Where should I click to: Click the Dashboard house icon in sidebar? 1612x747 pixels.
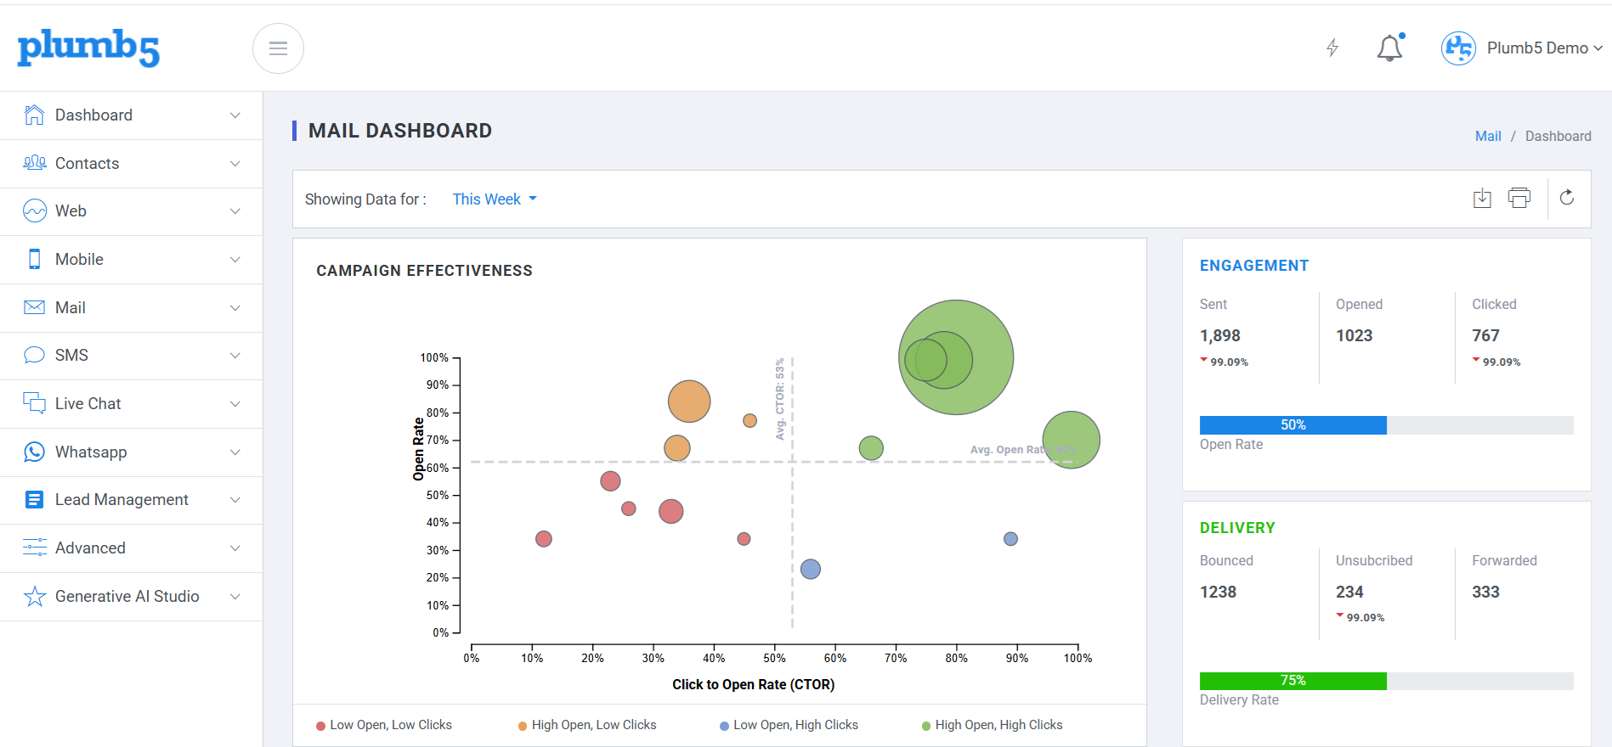point(34,115)
